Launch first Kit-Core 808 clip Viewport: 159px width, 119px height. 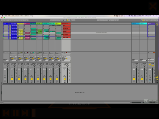coord(10,26)
